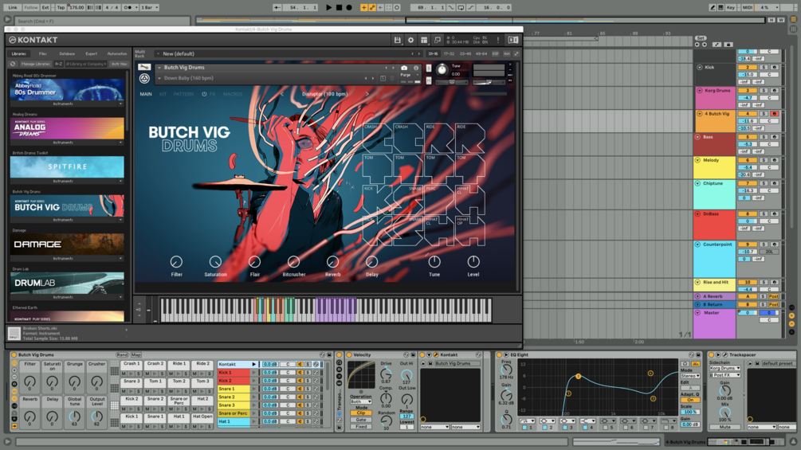Click the A-Z sort button
This screenshot has height=450, width=801.
click(58, 64)
